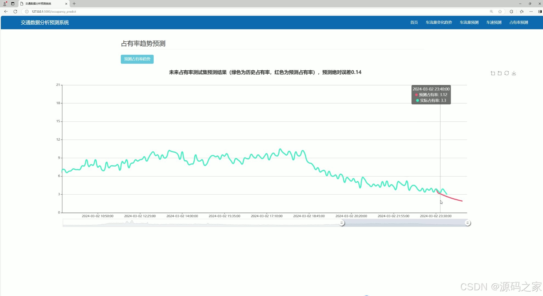Bookmark this page with the star icon
The width and height of the screenshot is (543, 296).
[x=500, y=12]
